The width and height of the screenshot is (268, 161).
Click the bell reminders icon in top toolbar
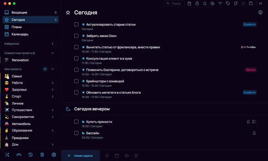(x=205, y=4)
